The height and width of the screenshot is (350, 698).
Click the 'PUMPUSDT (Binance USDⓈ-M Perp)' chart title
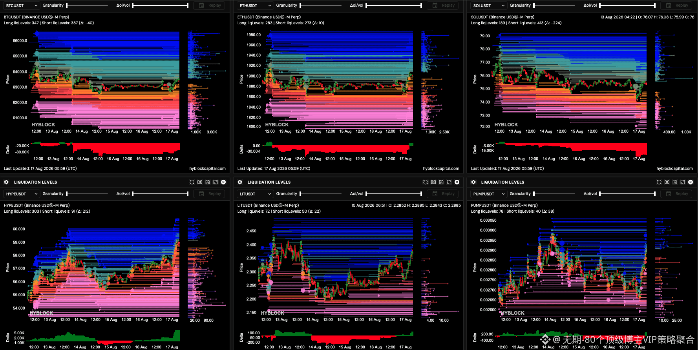coord(504,206)
